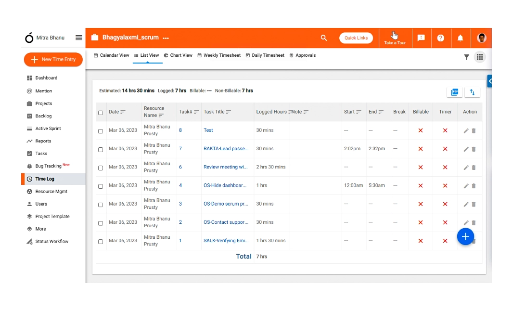This screenshot has width=512, height=311.
Task: Click the help question mark icon
Action: click(440, 38)
